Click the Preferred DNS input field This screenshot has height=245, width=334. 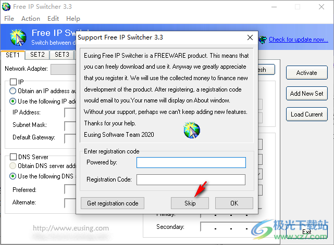tap(70, 189)
